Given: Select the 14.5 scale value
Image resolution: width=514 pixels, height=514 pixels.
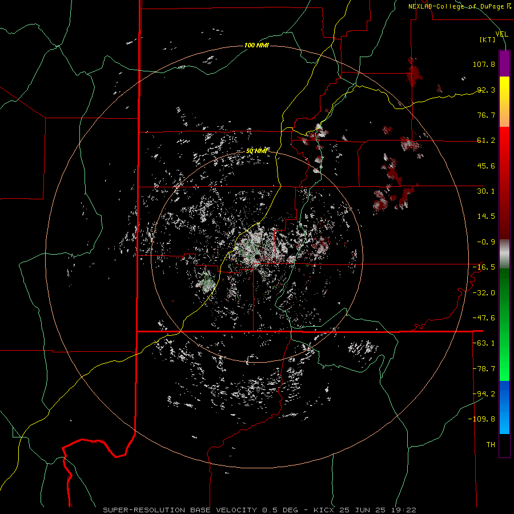Looking at the screenshot, I should point(486,216).
